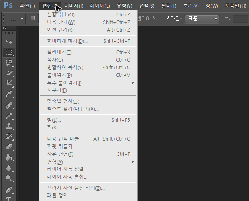
Task: Open the 필터(T) menu
Action: (x=169, y=6)
